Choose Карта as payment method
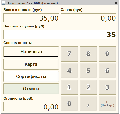This screenshot has width=120, height=114. click(31, 64)
